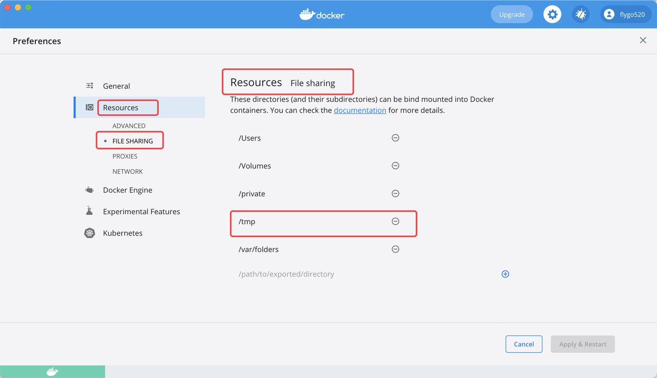Close the Preferences panel
This screenshot has width=657, height=378.
click(643, 41)
